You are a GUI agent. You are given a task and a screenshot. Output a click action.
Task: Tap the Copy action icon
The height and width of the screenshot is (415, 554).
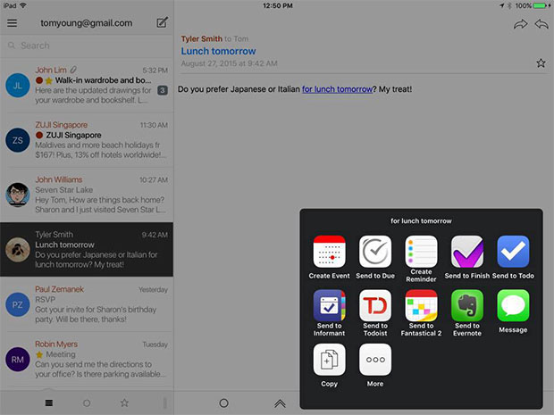(x=329, y=360)
